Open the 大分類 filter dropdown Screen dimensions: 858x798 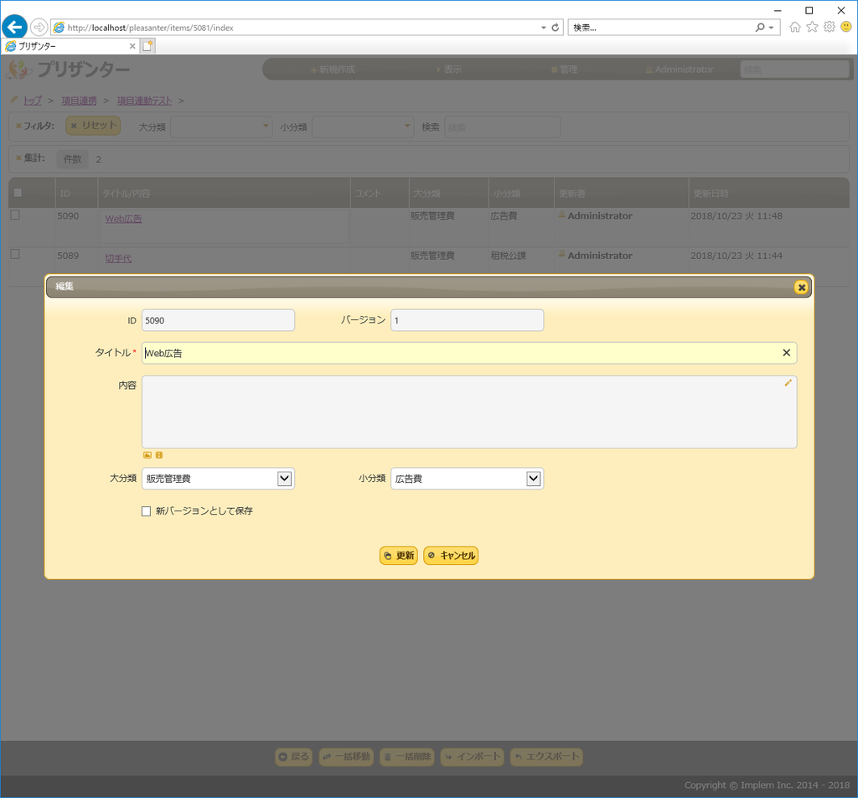point(221,127)
